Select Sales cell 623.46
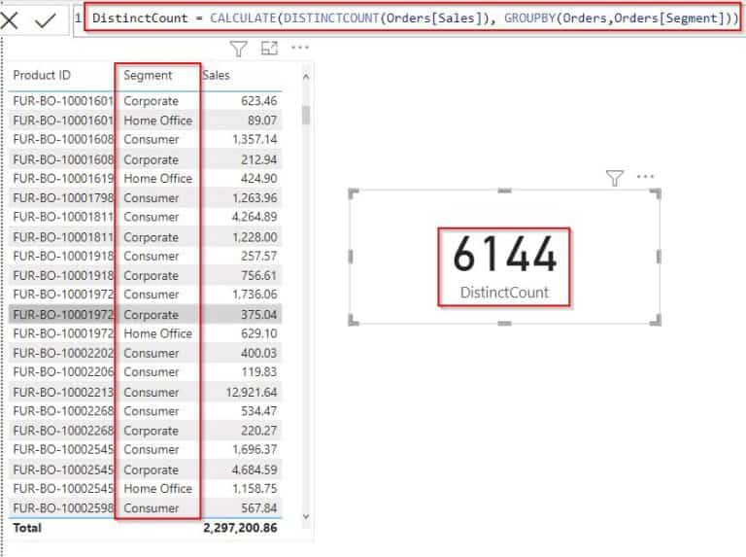Image resolution: width=746 pixels, height=557 pixels. [x=258, y=101]
